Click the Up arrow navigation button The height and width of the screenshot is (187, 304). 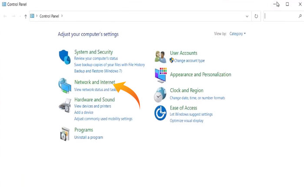coord(26,16)
